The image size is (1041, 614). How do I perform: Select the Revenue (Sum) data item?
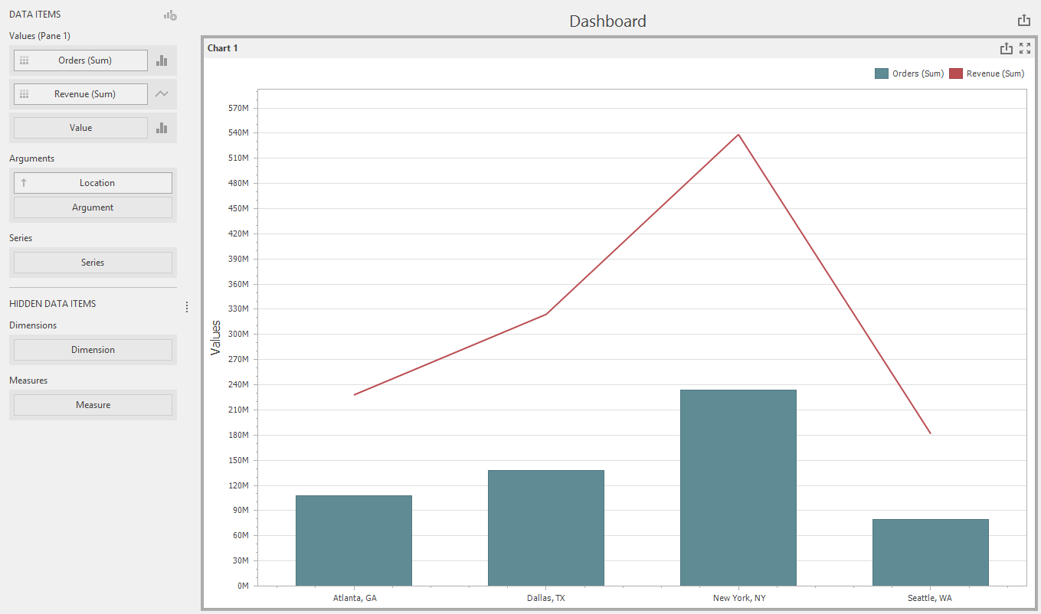click(x=80, y=94)
